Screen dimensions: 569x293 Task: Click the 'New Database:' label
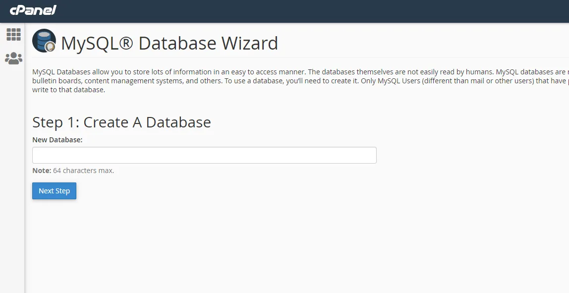click(57, 140)
